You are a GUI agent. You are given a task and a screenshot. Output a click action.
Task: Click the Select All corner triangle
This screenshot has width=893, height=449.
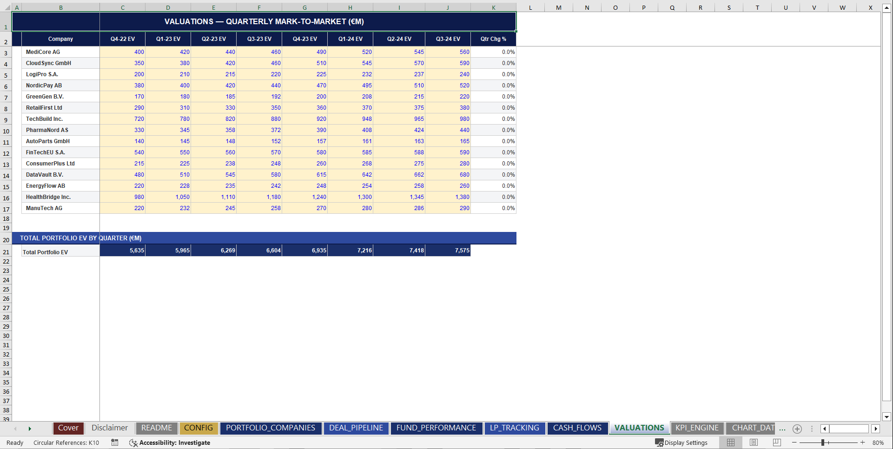(x=6, y=7)
